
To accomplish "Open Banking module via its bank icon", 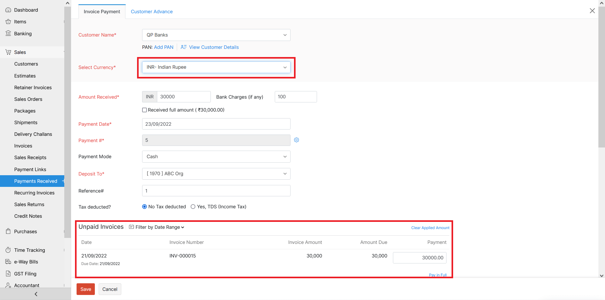I will pos(8,33).
